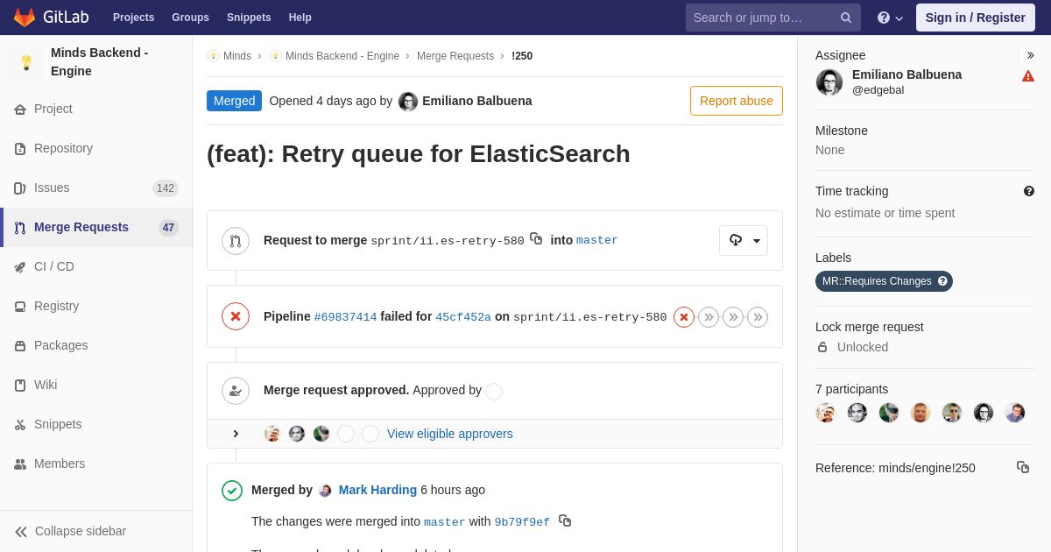Open assignee Emiliano Balbuena @edgebal profile
The width and height of the screenshot is (1051, 552).
[906, 81]
